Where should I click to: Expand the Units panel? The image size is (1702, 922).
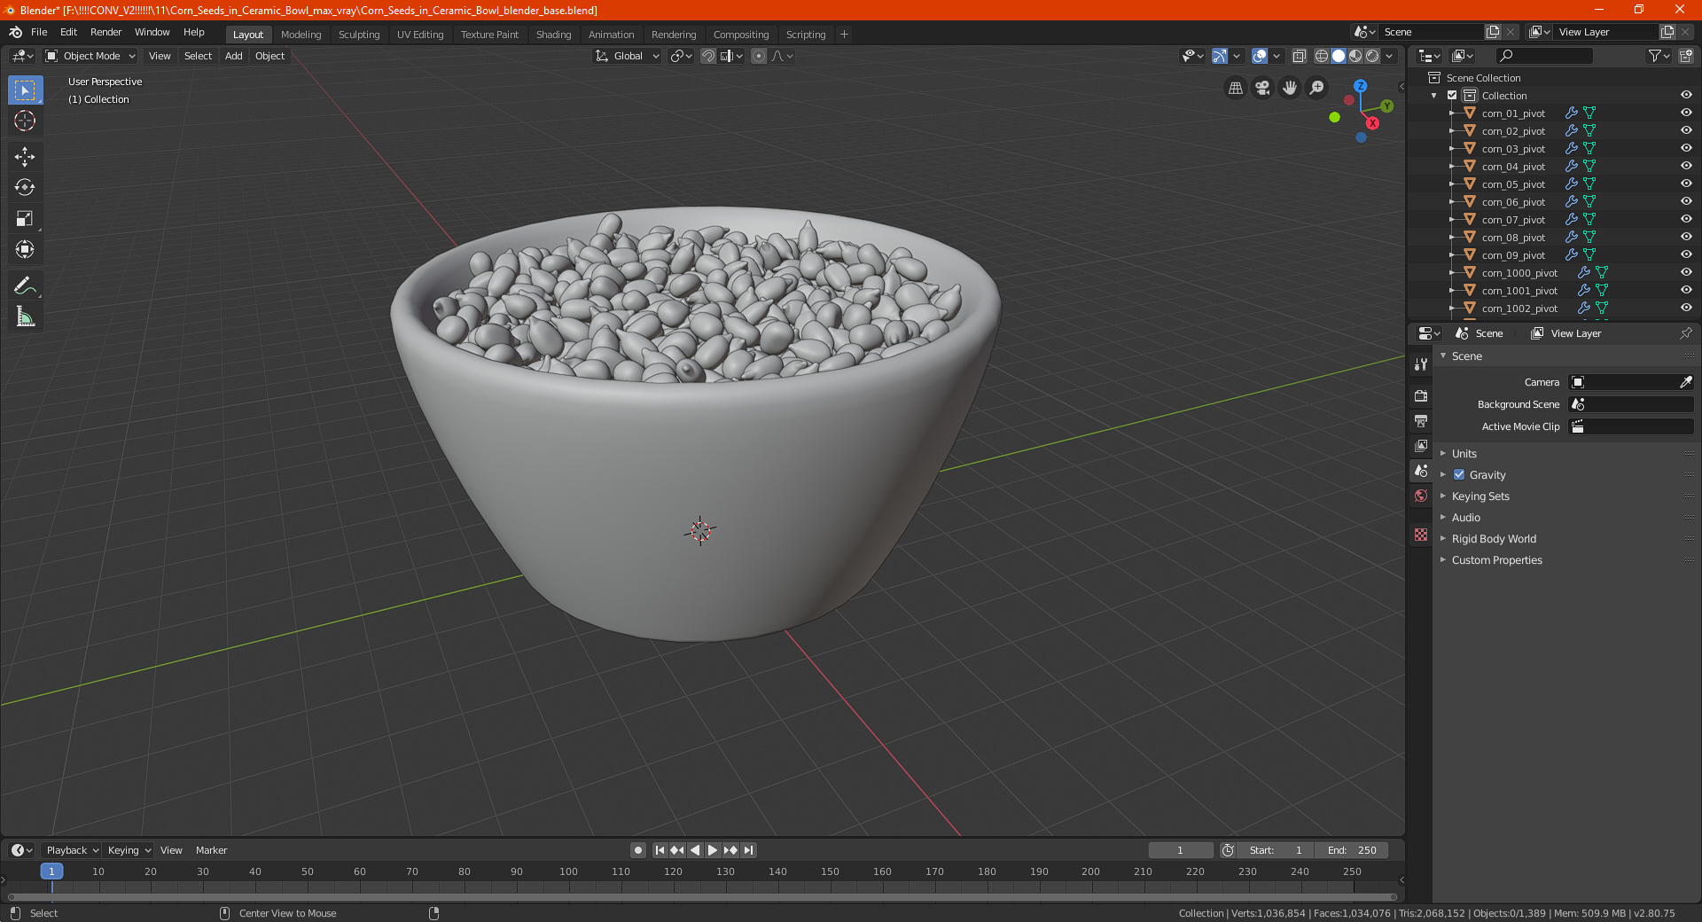click(x=1464, y=453)
